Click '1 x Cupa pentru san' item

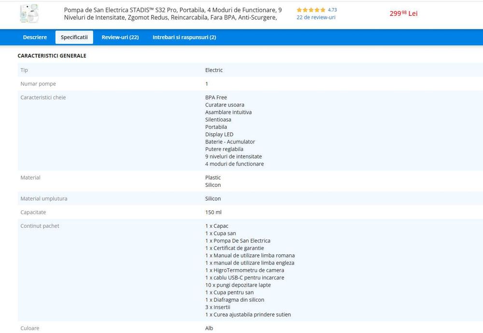(x=229, y=292)
